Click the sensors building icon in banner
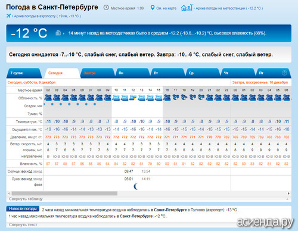Image resolution: width=298 pixels, height=231 pixels. click(58, 33)
